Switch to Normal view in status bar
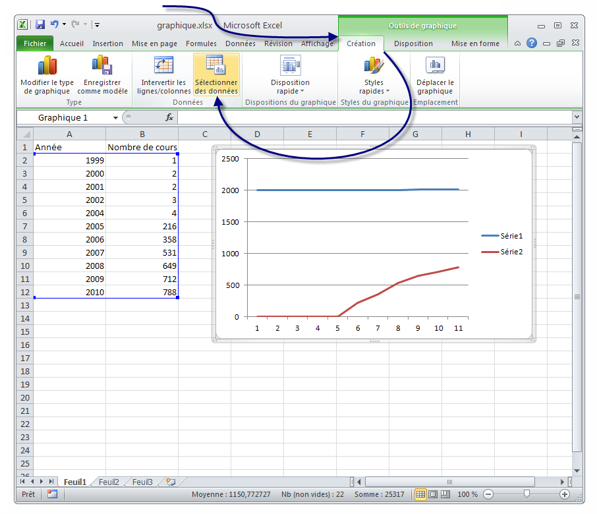The height and width of the screenshot is (514, 597). 420,494
